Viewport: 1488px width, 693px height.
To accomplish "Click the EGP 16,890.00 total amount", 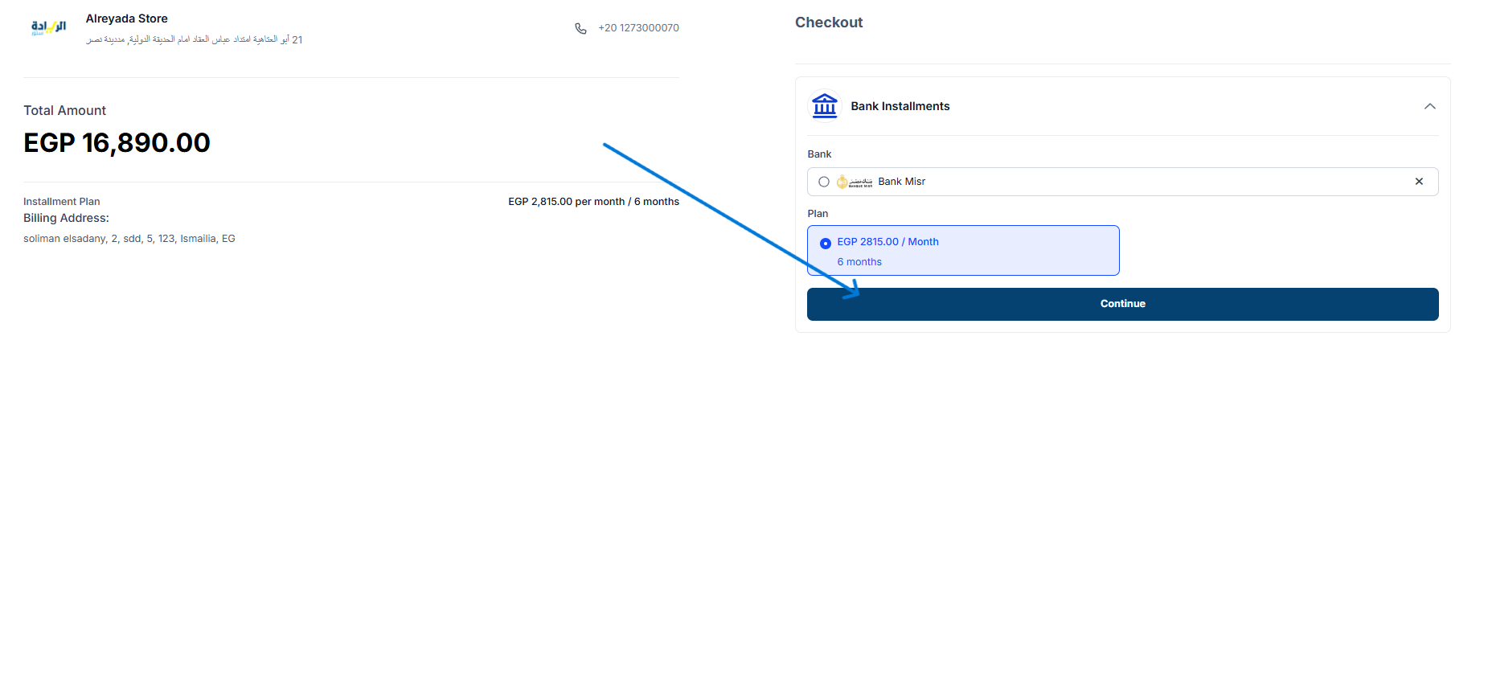I will [x=117, y=143].
